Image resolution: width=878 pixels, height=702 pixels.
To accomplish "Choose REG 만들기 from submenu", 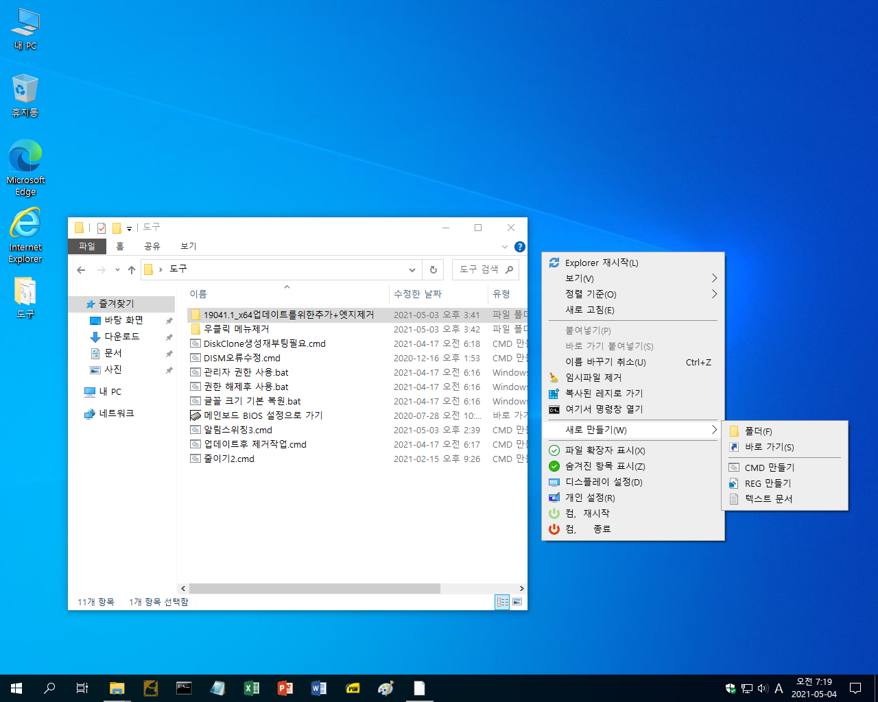I will point(785,483).
